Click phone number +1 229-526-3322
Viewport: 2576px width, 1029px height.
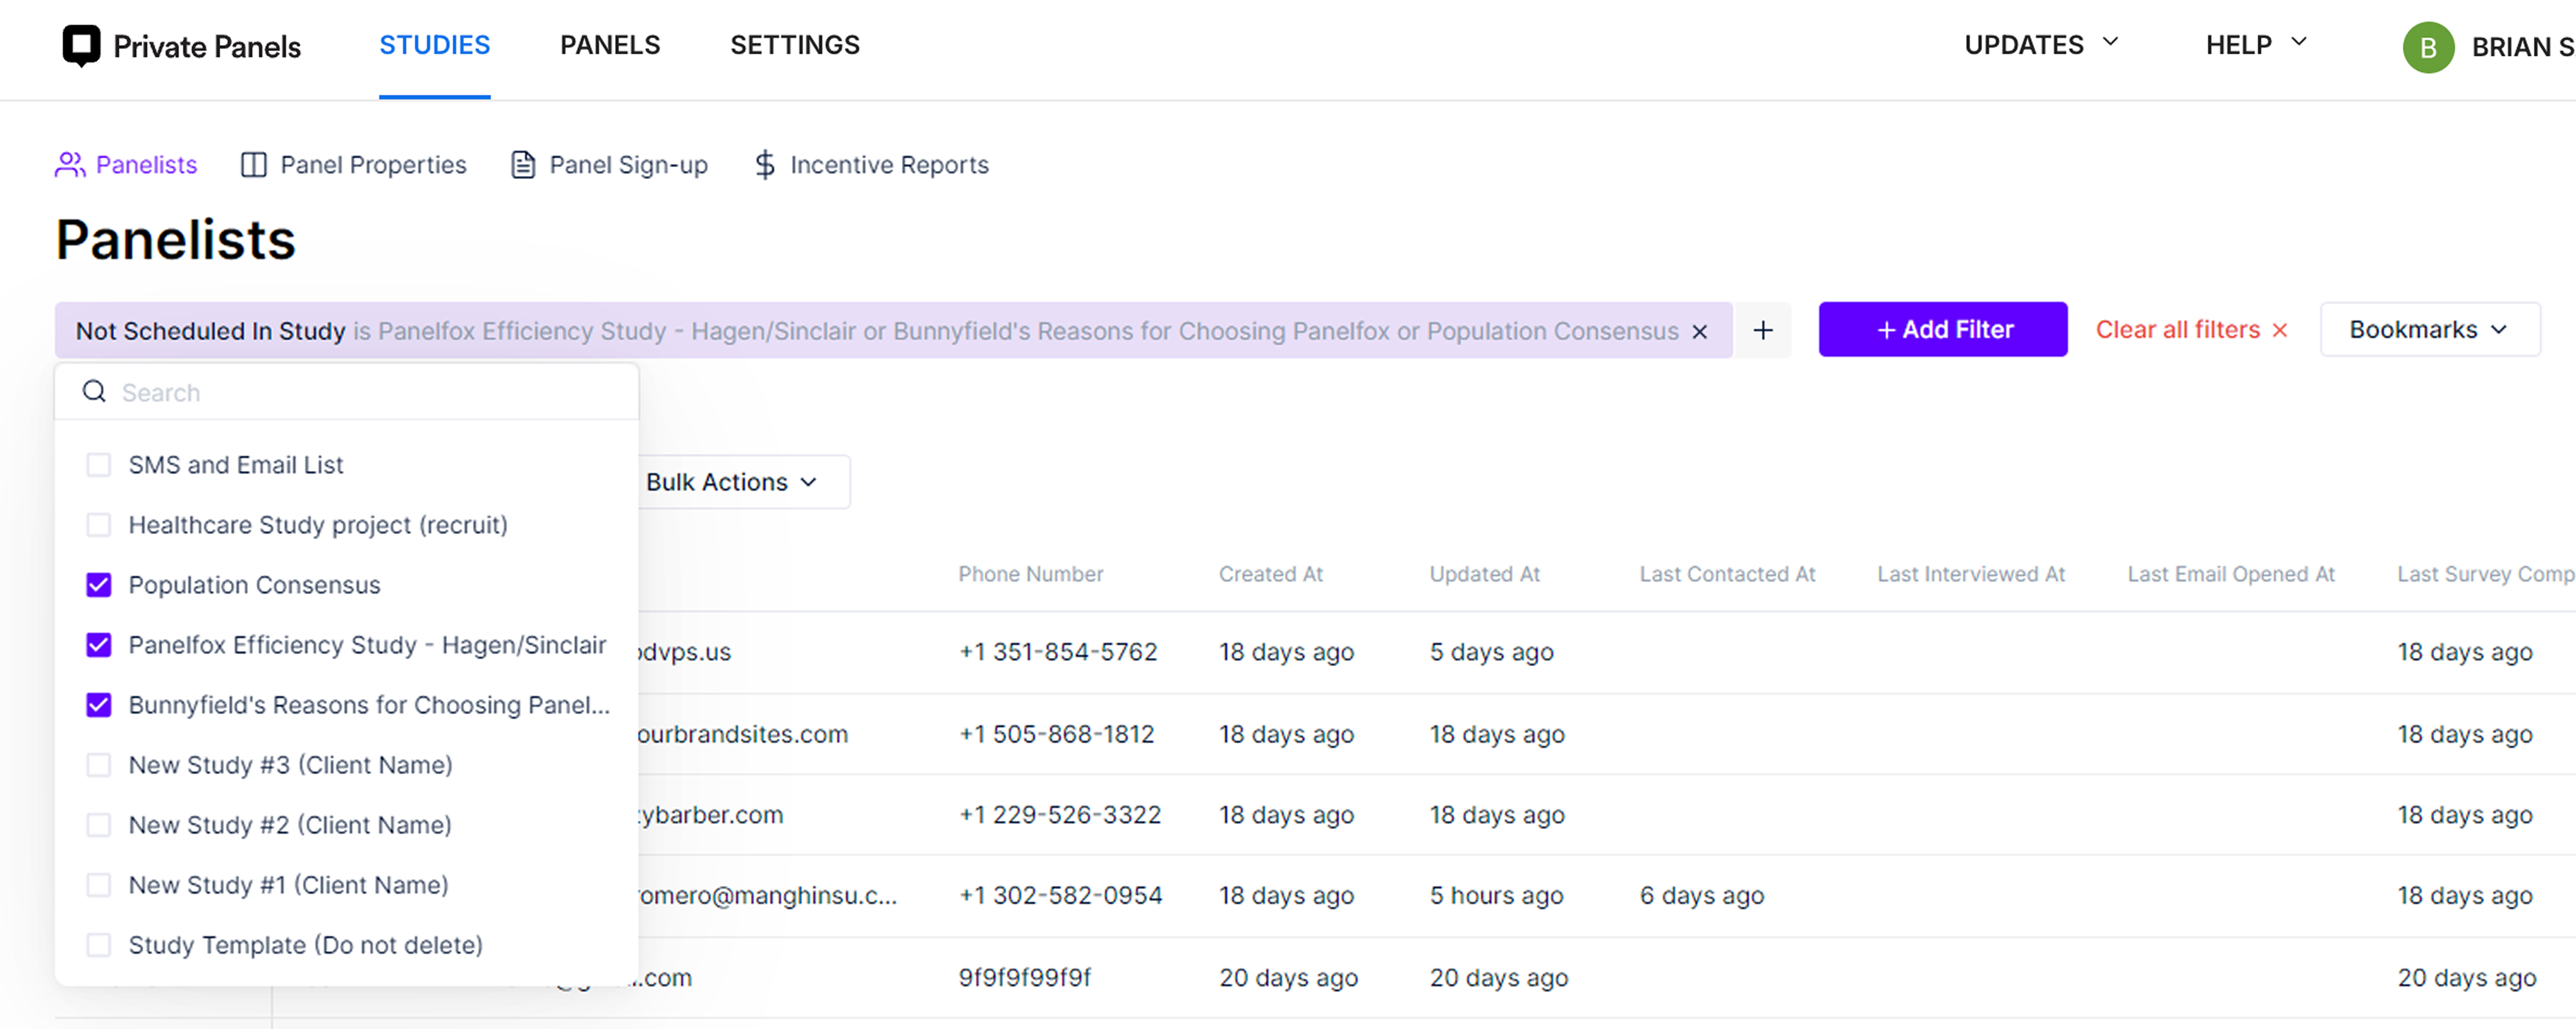pos(1060,815)
